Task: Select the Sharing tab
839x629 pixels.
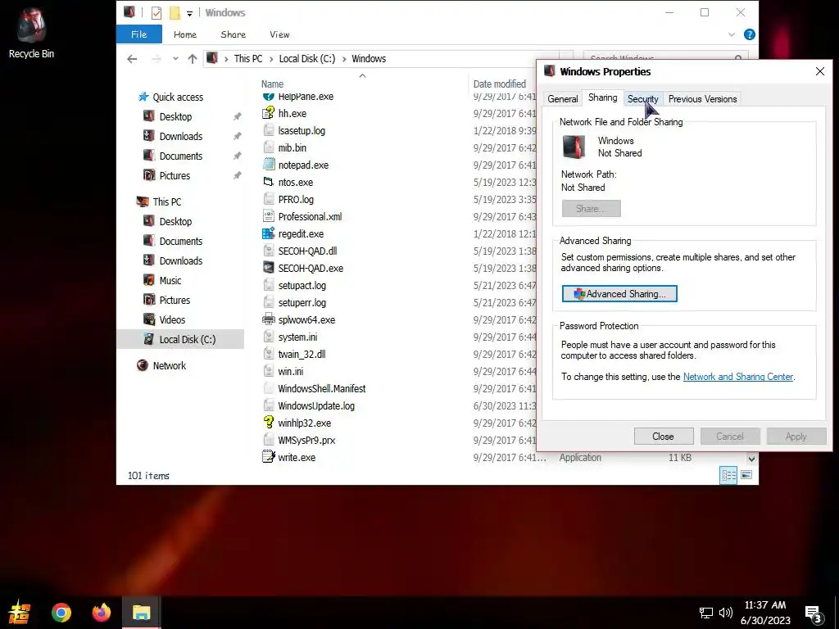Action: tap(602, 97)
